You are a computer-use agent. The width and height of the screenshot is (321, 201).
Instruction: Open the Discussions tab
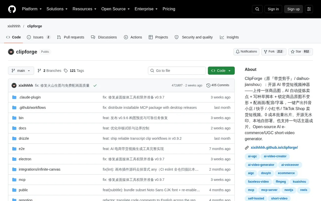(104, 37)
